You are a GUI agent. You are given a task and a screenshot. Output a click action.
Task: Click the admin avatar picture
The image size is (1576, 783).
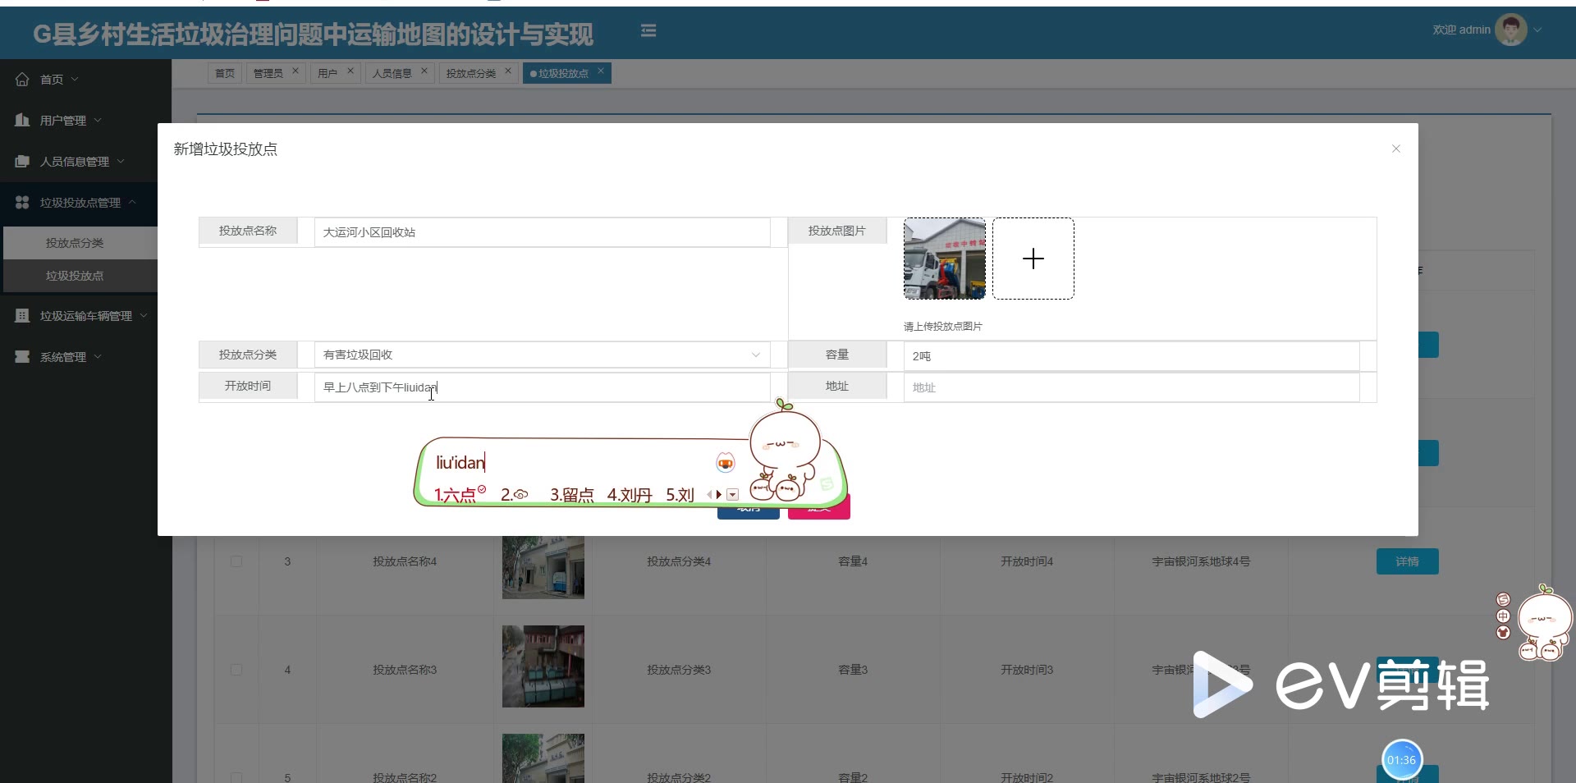[1511, 30]
